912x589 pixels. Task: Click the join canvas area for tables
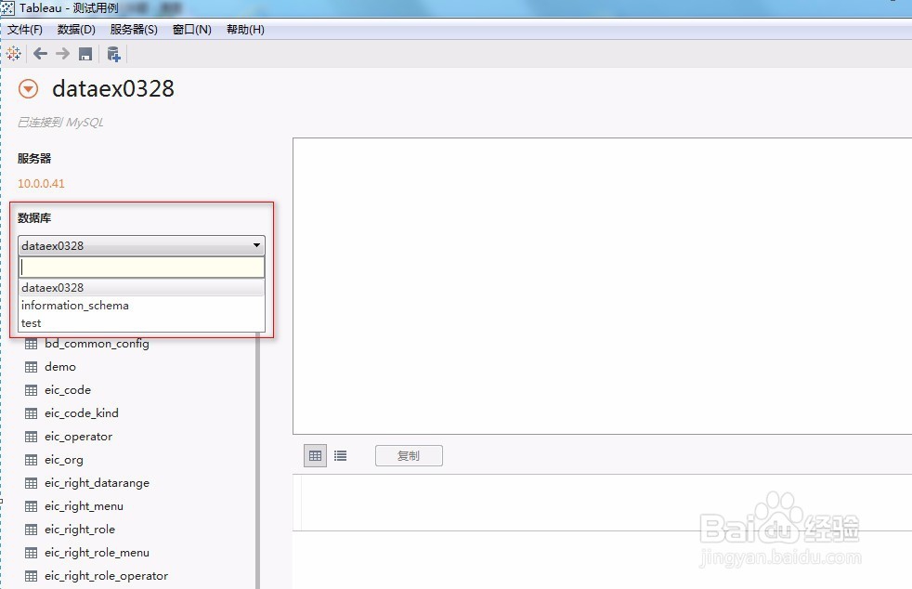602,286
